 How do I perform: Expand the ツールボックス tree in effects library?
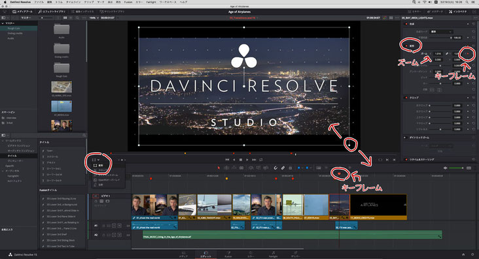3,141
